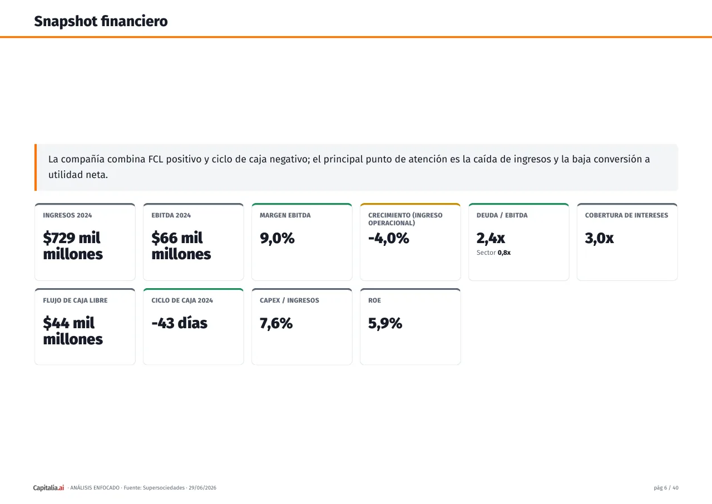Select the Deuda / EBITDA 2,4x card
The height and width of the screenshot is (504, 712).
click(x=519, y=242)
